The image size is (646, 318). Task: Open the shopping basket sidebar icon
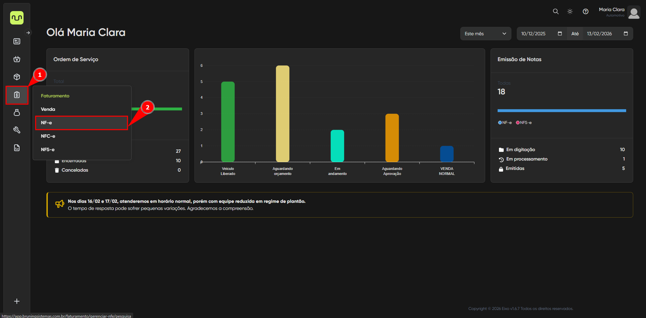pyautogui.click(x=17, y=59)
